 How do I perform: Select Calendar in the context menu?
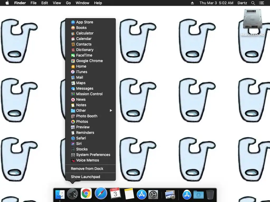pos(90,39)
